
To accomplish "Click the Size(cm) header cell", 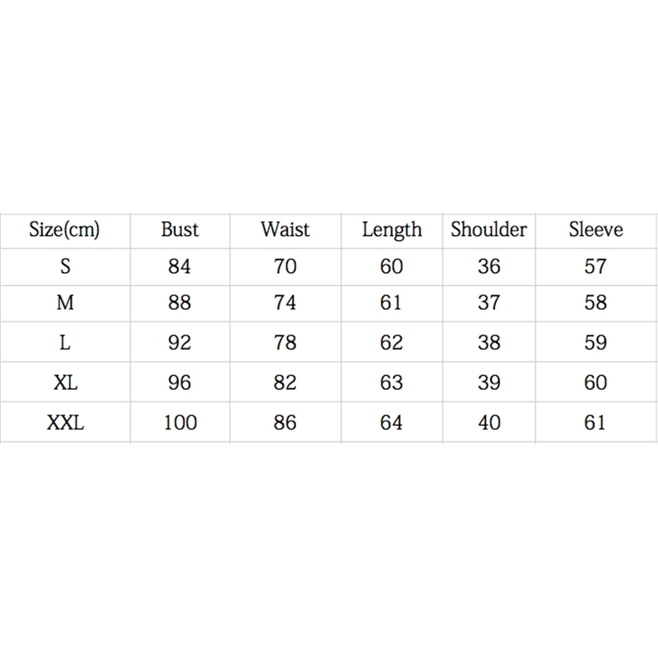I will click(64, 229).
